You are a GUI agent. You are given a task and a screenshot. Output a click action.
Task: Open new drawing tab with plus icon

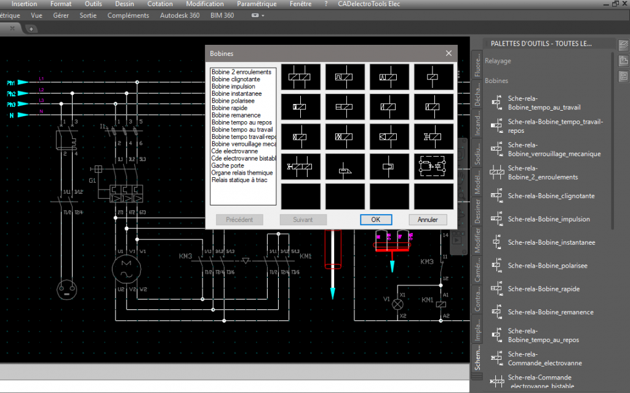31,29
